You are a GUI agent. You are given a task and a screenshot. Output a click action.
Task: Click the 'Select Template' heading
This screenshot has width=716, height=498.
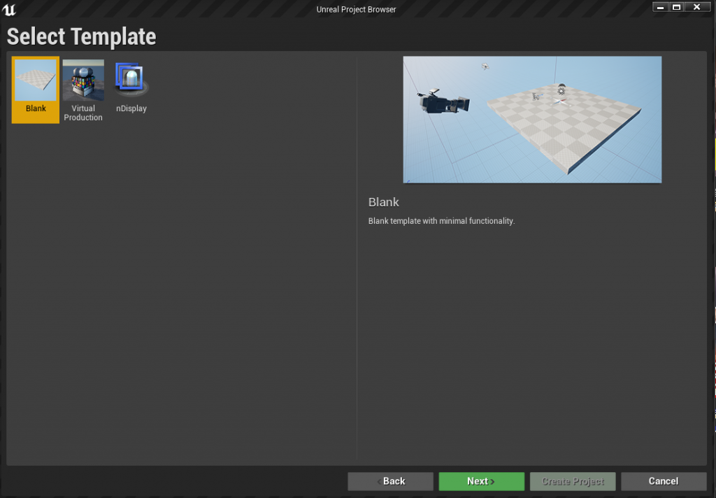(x=81, y=36)
